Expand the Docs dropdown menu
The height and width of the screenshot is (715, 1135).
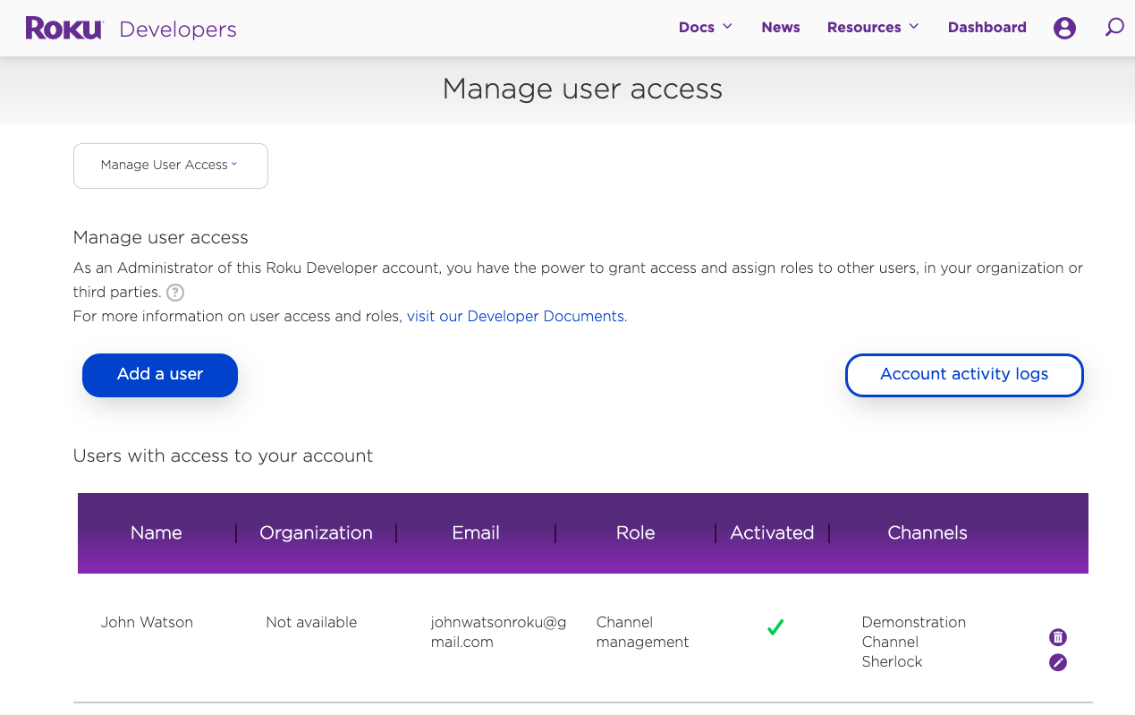(706, 27)
